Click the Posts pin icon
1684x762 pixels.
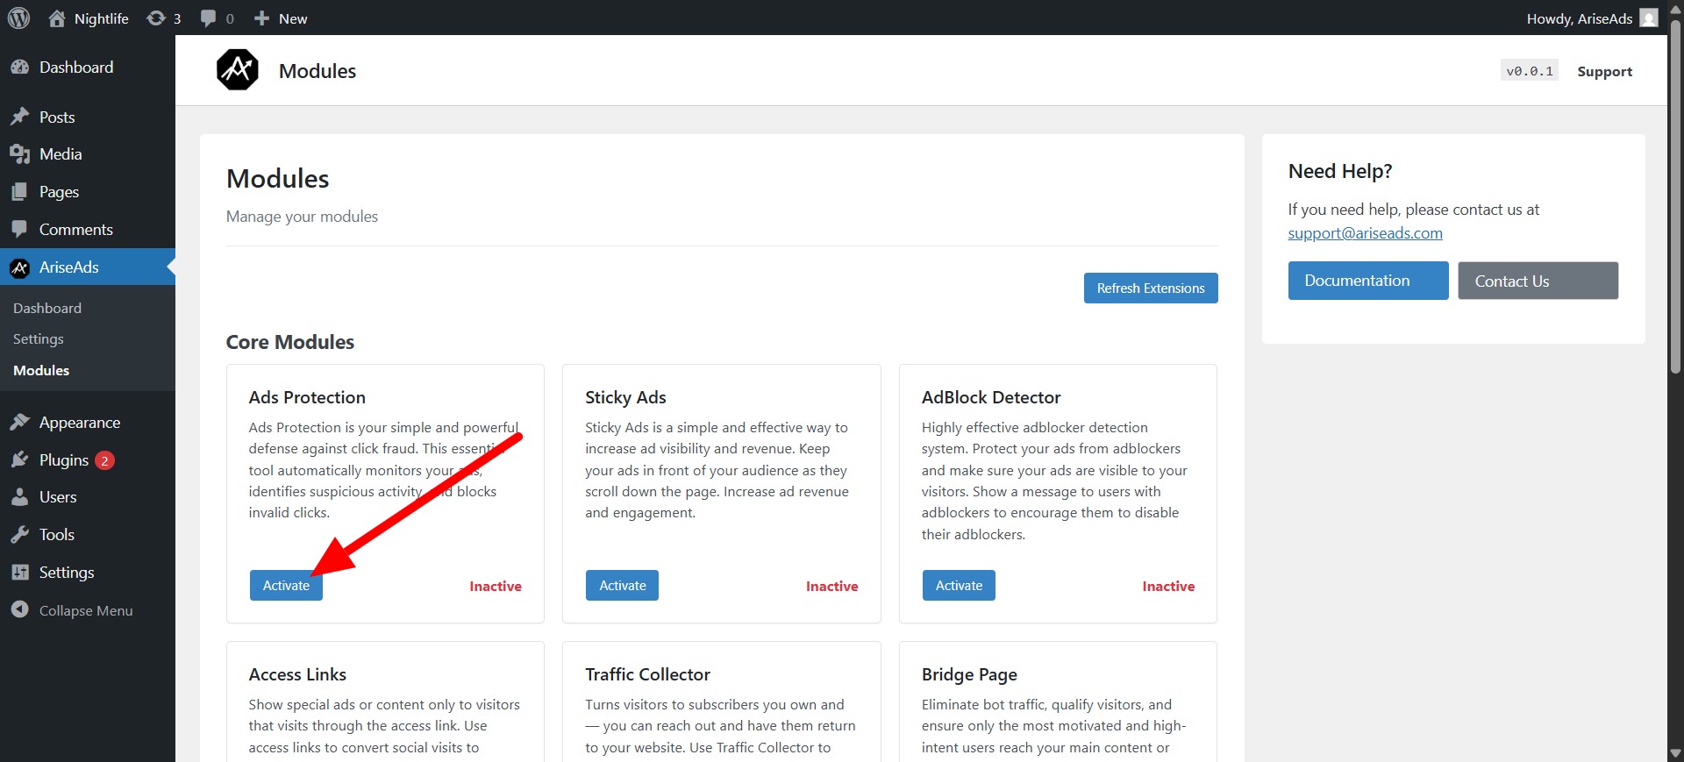[x=20, y=117]
